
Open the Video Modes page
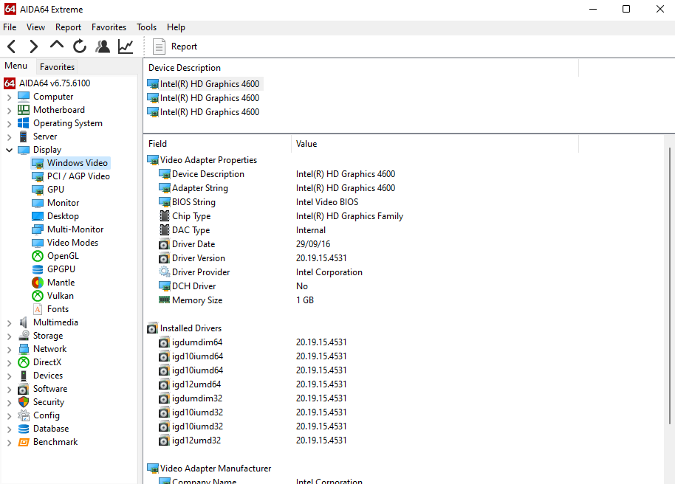72,243
